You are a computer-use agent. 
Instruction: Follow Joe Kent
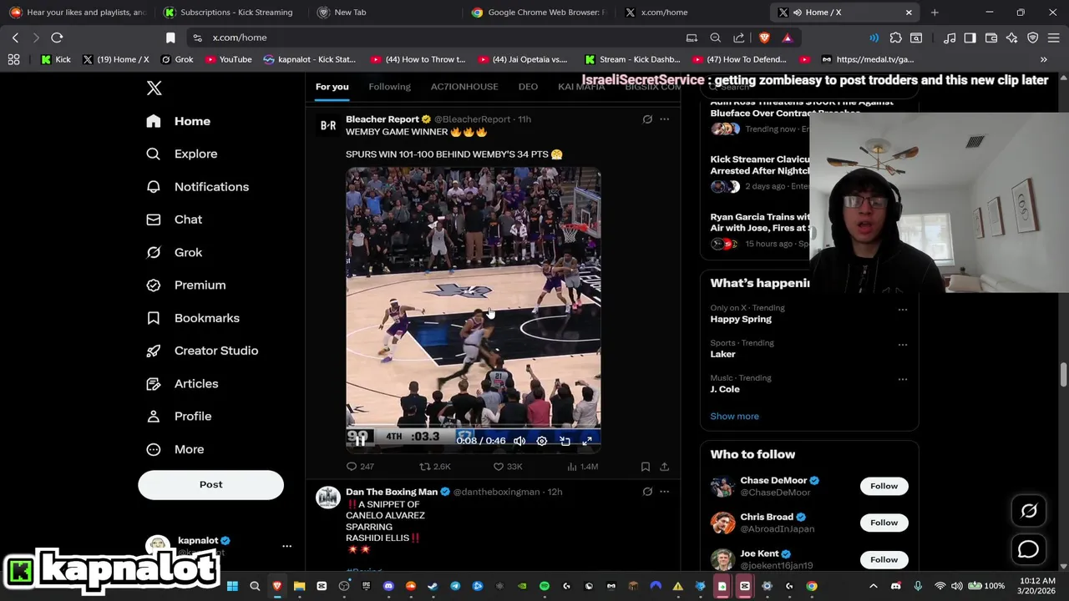pyautogui.click(x=884, y=559)
